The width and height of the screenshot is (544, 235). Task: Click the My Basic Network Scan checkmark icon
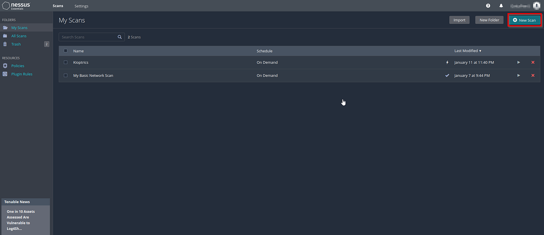[447, 76]
